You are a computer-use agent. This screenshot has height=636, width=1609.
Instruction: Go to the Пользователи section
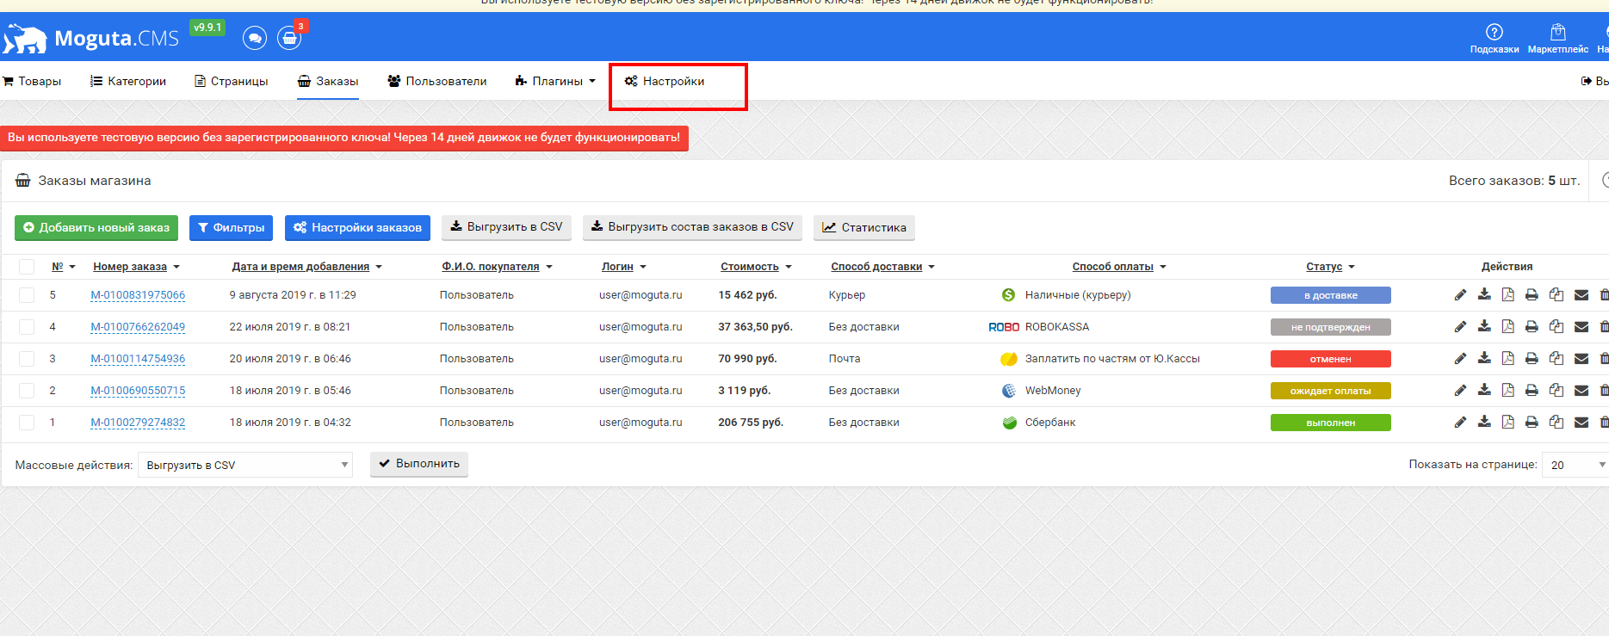coord(436,81)
